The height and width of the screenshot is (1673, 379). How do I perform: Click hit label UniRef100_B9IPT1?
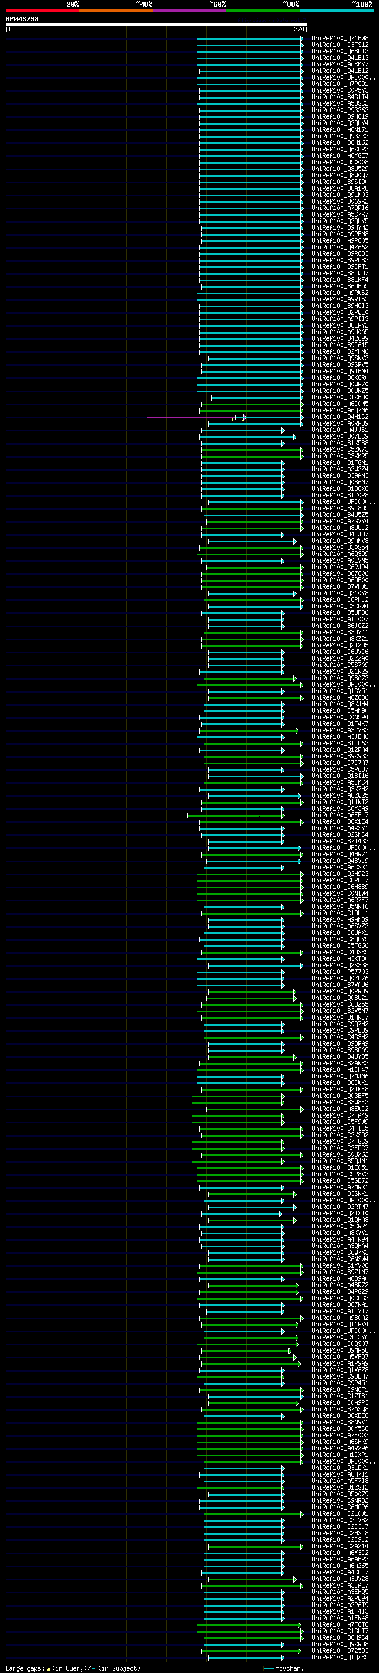coord(340,267)
